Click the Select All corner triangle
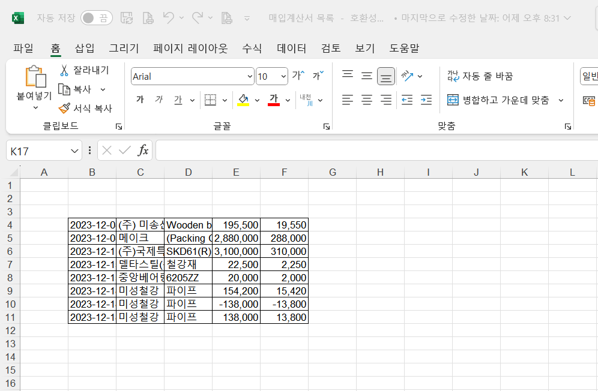The height and width of the screenshot is (391, 598). 13,172
